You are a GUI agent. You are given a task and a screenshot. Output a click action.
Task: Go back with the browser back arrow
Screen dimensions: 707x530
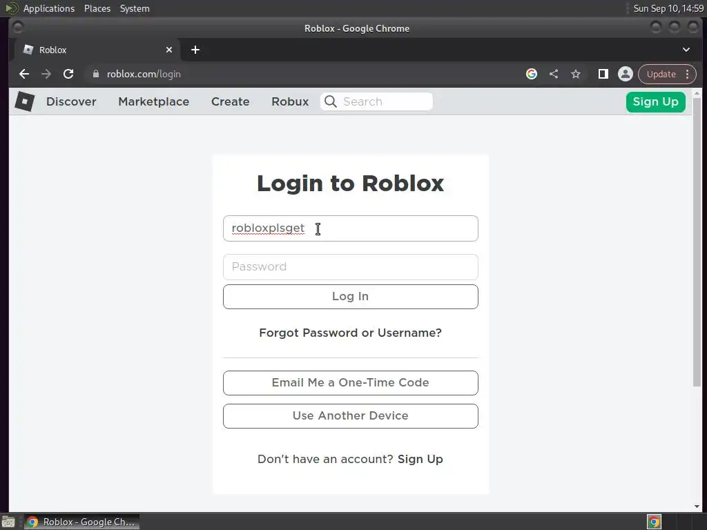click(x=24, y=74)
